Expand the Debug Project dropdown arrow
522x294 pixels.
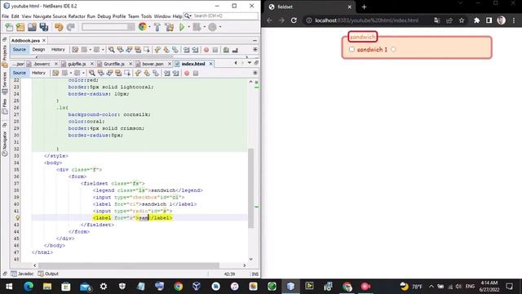click(204, 27)
